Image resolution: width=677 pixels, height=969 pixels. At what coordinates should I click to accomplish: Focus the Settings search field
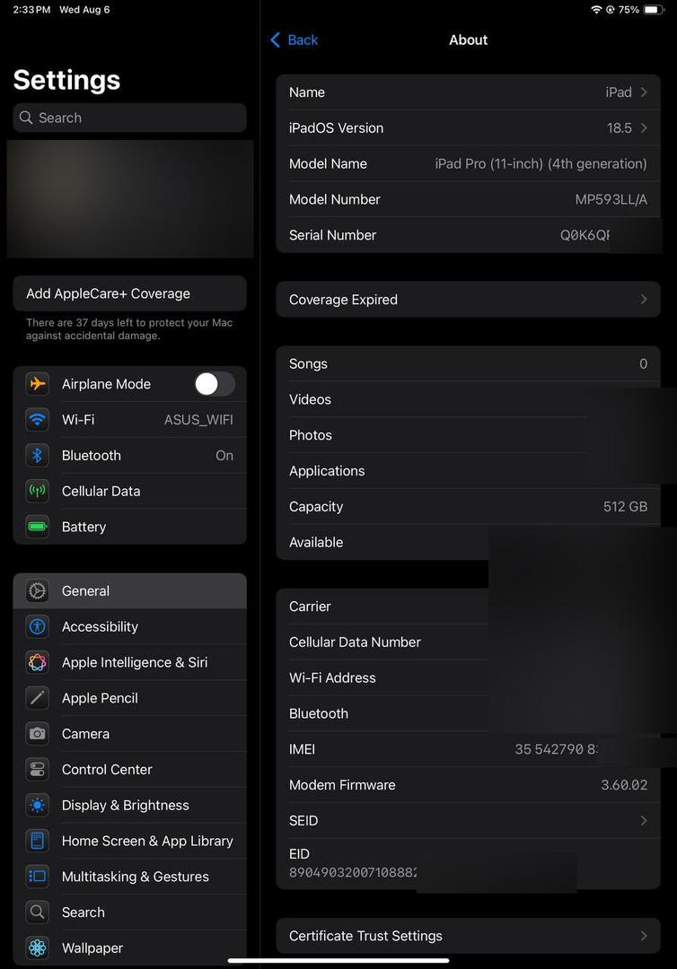(x=130, y=118)
